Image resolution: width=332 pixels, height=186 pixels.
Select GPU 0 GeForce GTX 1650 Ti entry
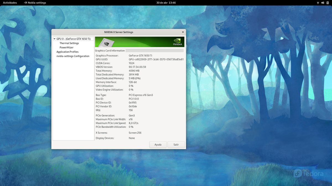click(73, 39)
